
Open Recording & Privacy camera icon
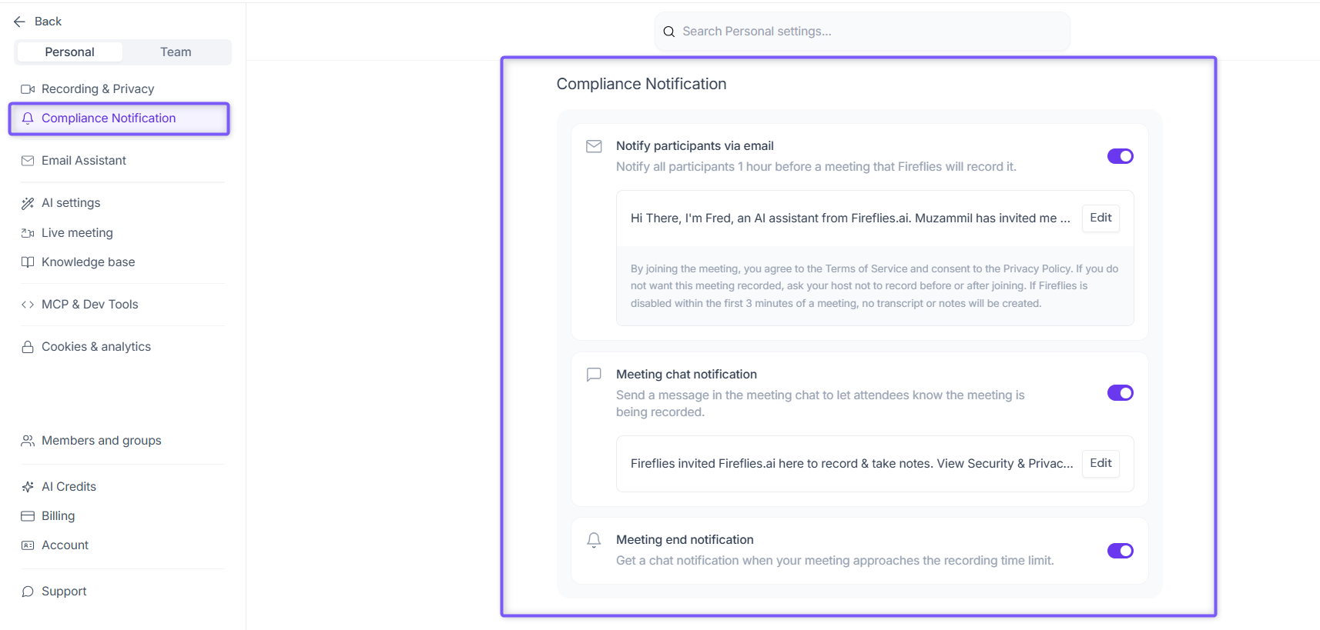[28, 89]
